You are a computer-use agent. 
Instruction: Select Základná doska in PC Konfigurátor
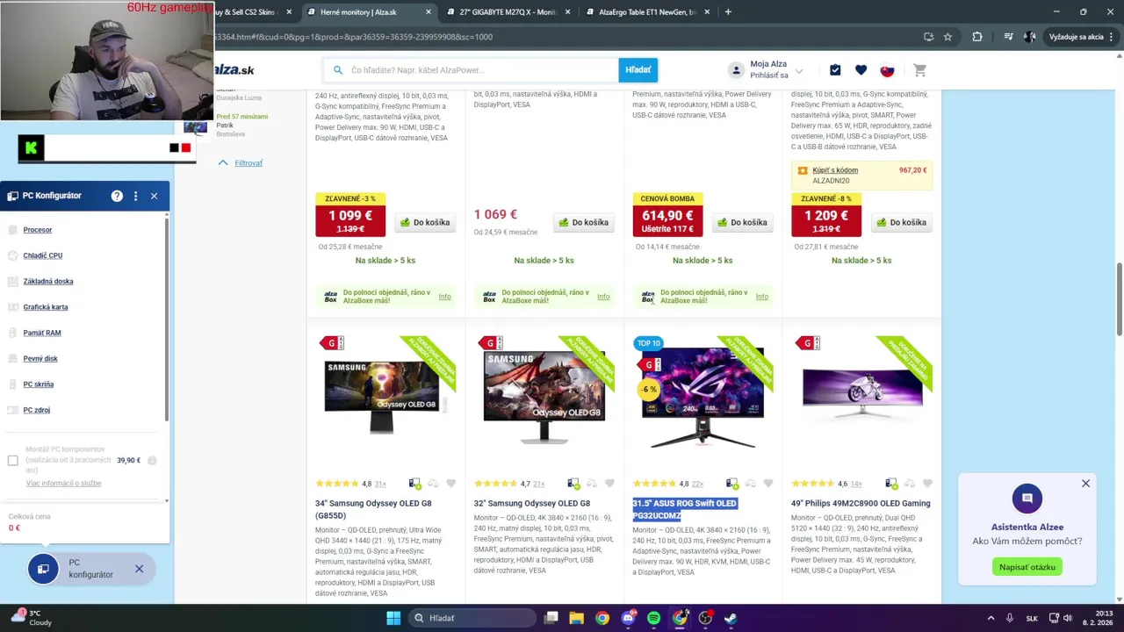[x=48, y=281]
